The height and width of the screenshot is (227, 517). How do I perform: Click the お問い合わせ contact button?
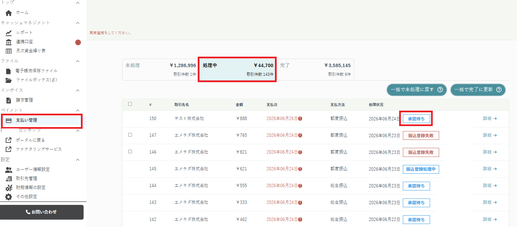[42, 212]
